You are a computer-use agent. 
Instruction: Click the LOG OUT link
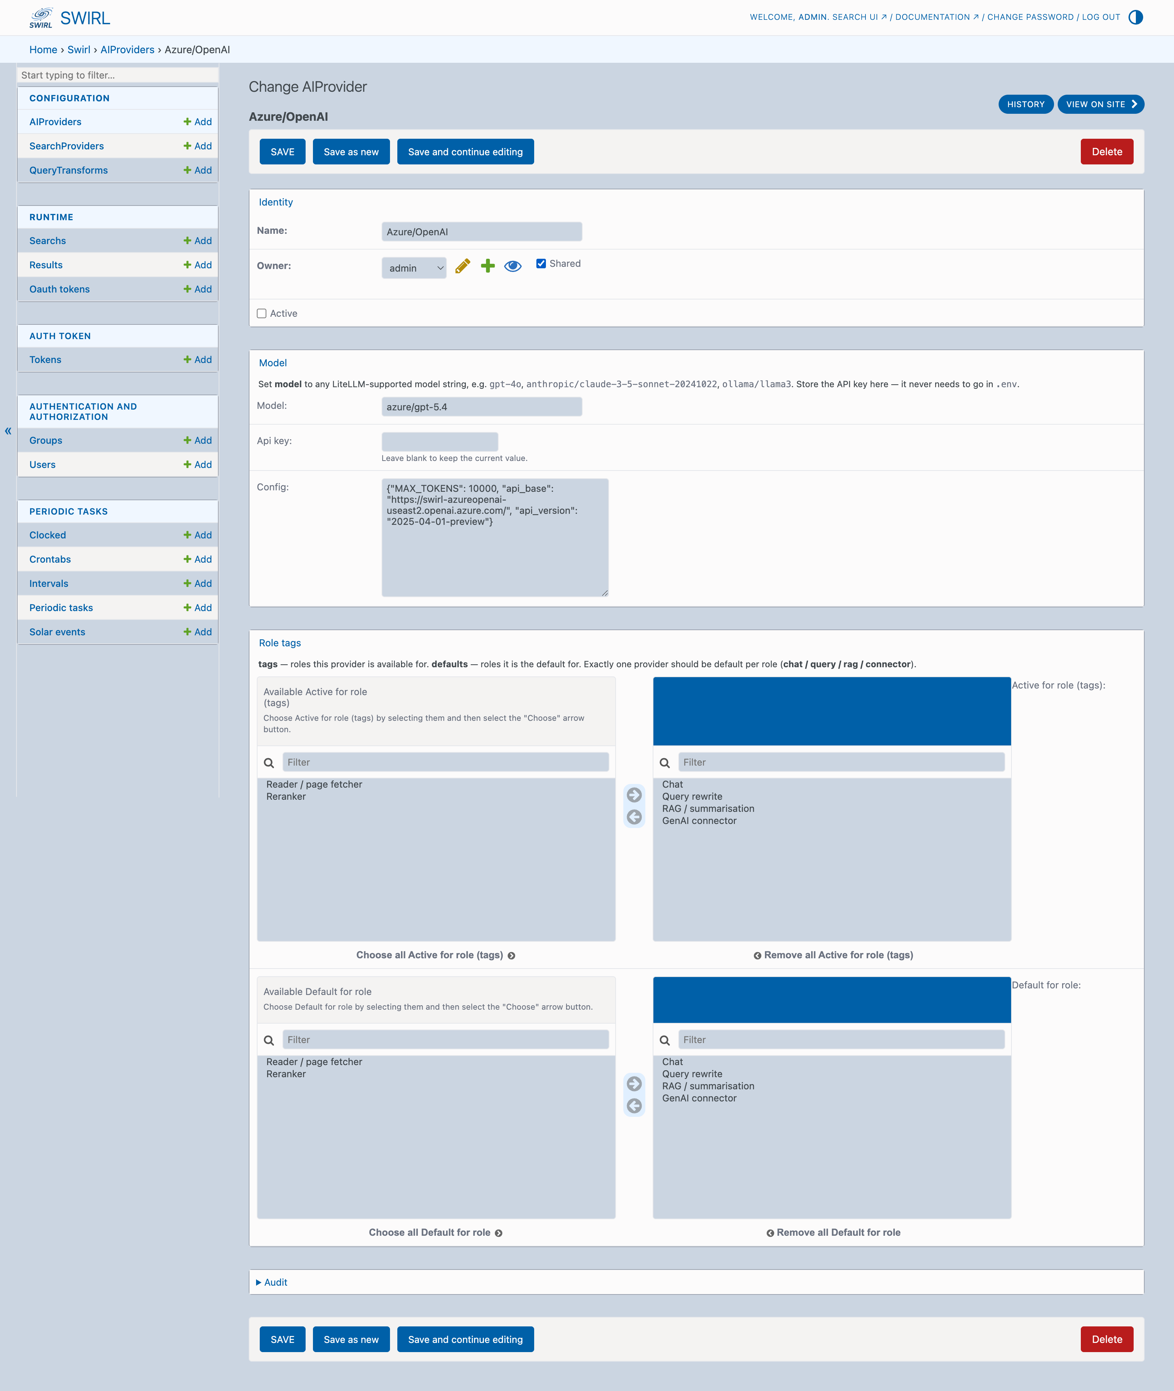[x=1101, y=17]
